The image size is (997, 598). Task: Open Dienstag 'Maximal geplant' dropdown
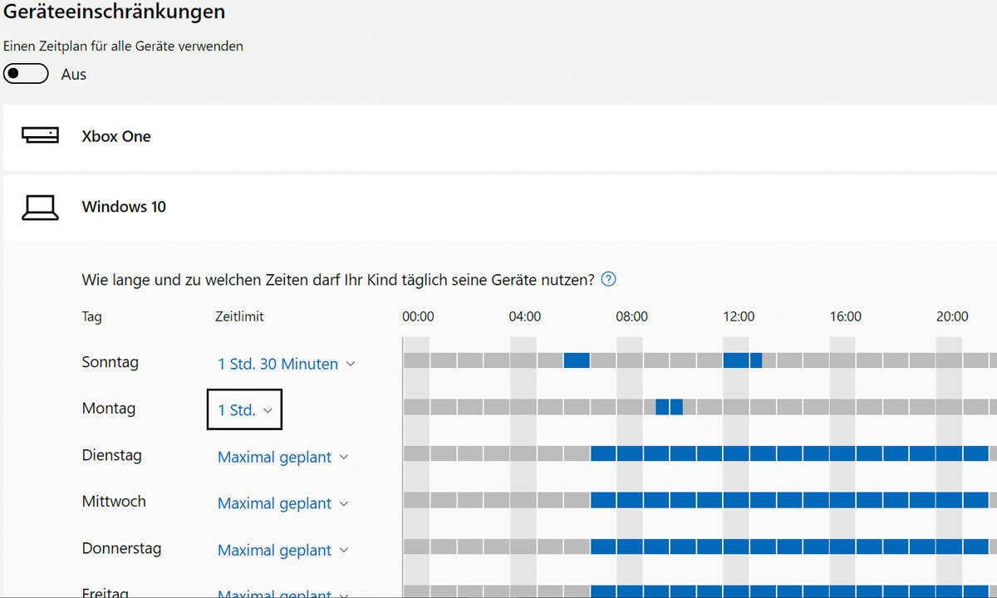(x=283, y=457)
